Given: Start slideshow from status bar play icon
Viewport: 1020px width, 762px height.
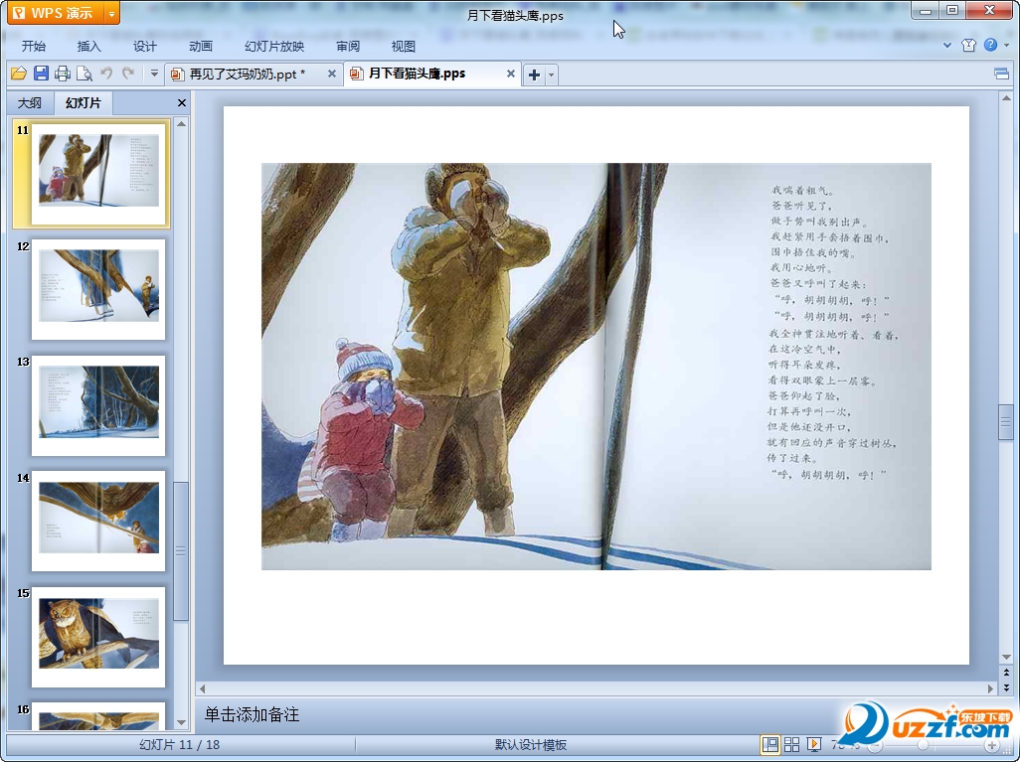Looking at the screenshot, I should point(814,744).
